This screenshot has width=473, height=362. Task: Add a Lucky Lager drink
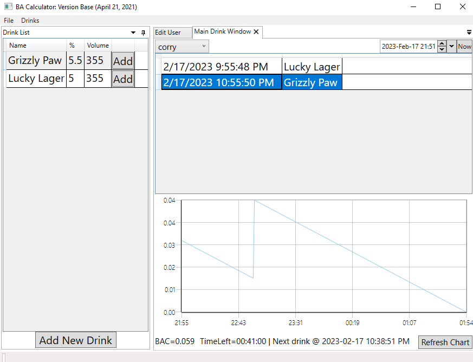[122, 79]
